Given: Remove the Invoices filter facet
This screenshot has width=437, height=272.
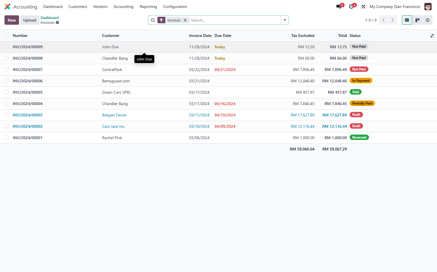Looking at the screenshot, I should (x=185, y=20).
